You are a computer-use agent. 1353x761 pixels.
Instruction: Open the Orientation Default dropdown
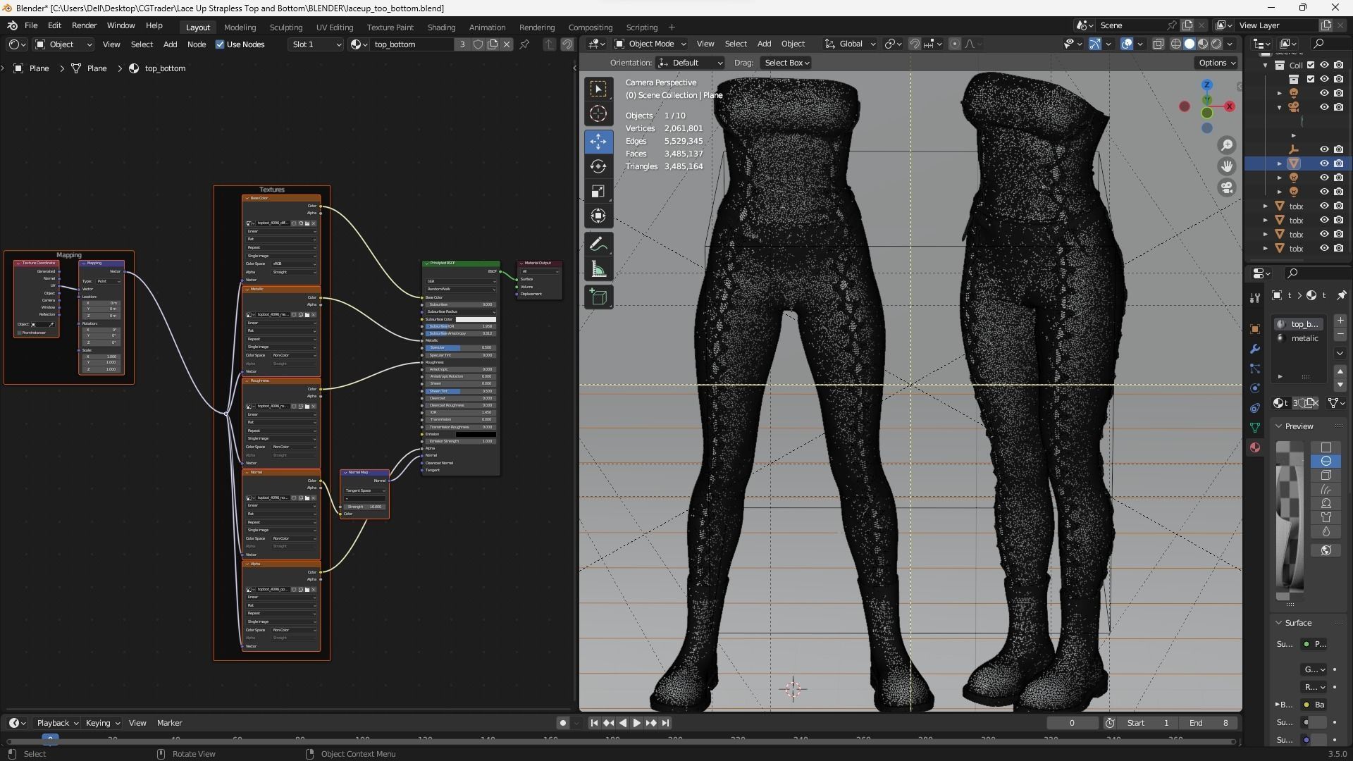[690, 63]
